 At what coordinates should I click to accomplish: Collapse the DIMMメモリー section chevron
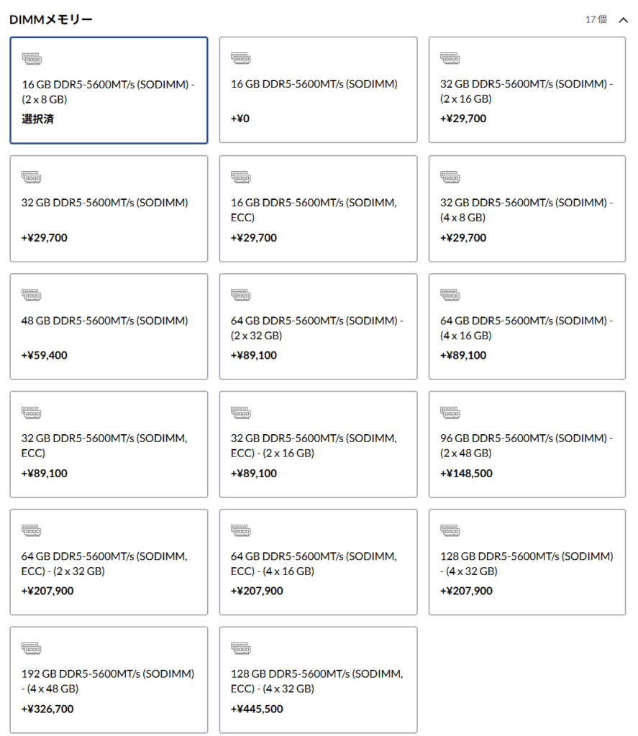pos(623,19)
